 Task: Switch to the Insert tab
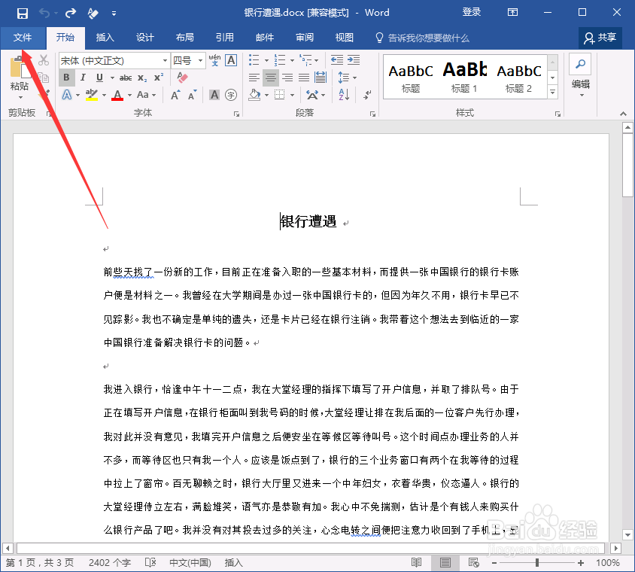(x=105, y=38)
